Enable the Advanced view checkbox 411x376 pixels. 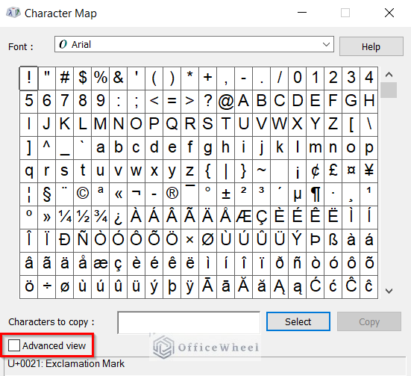(14, 345)
